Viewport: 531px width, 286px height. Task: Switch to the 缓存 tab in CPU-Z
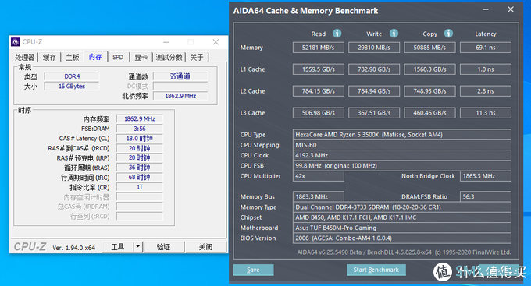click(x=49, y=57)
